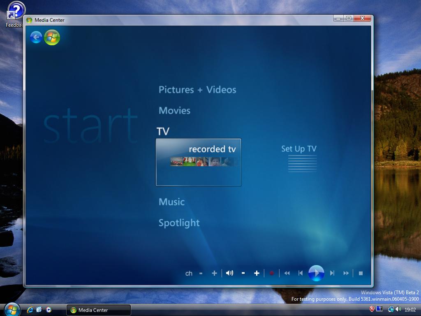The height and width of the screenshot is (316, 421).
Task: Click the round blue play button
Action: click(x=316, y=273)
